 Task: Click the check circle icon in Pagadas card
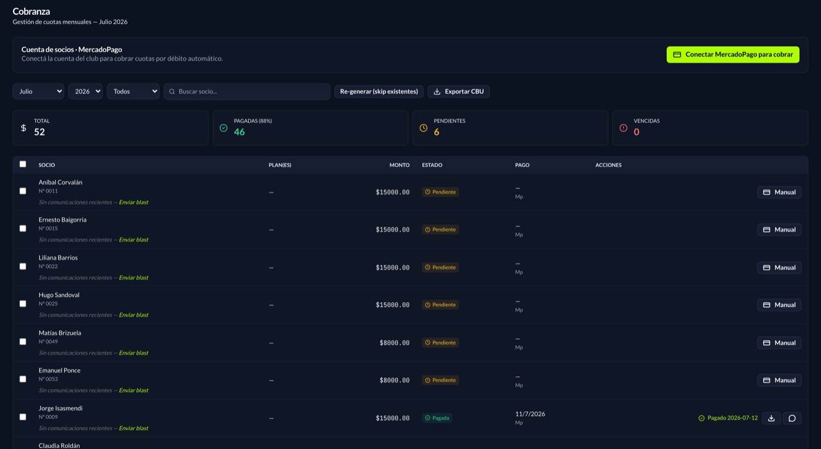[223, 128]
